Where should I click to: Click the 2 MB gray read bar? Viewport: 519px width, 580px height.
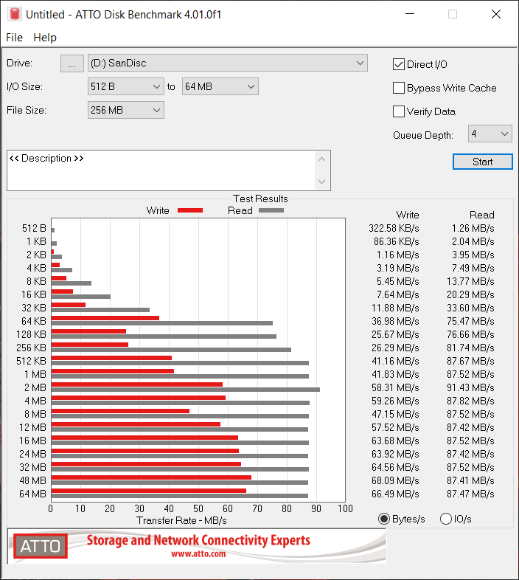186,390
